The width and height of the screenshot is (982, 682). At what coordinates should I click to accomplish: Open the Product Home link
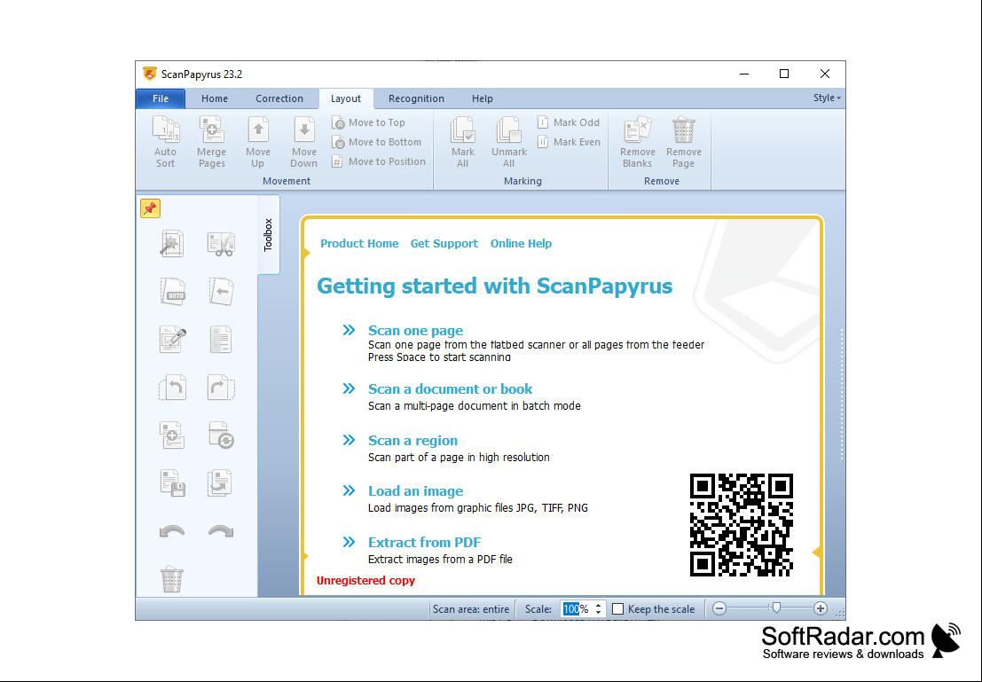point(359,244)
